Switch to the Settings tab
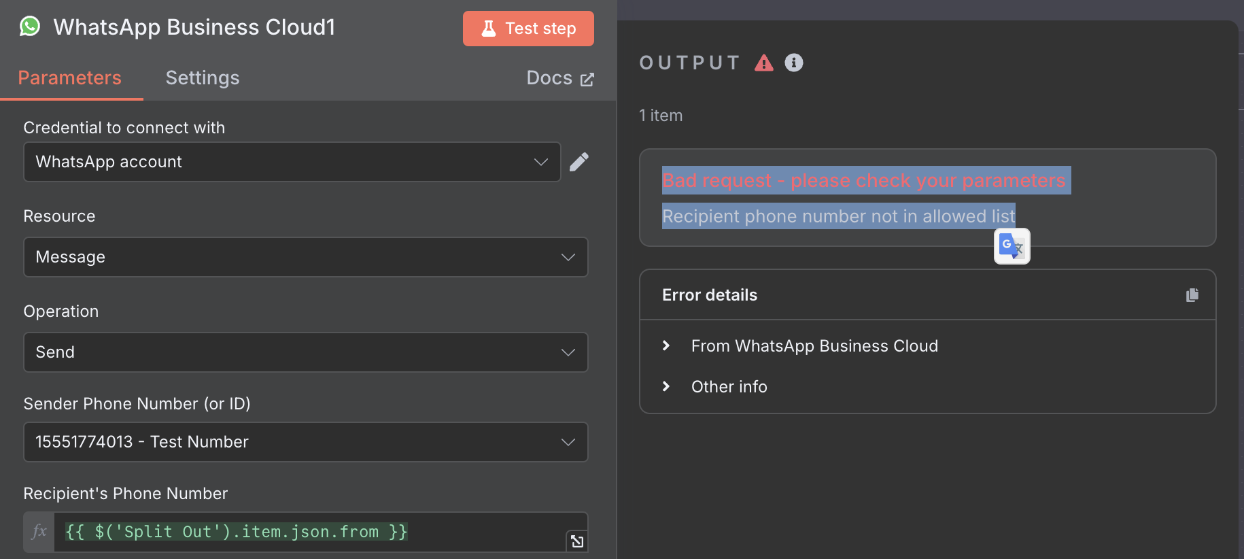This screenshot has width=1244, height=559. click(203, 78)
